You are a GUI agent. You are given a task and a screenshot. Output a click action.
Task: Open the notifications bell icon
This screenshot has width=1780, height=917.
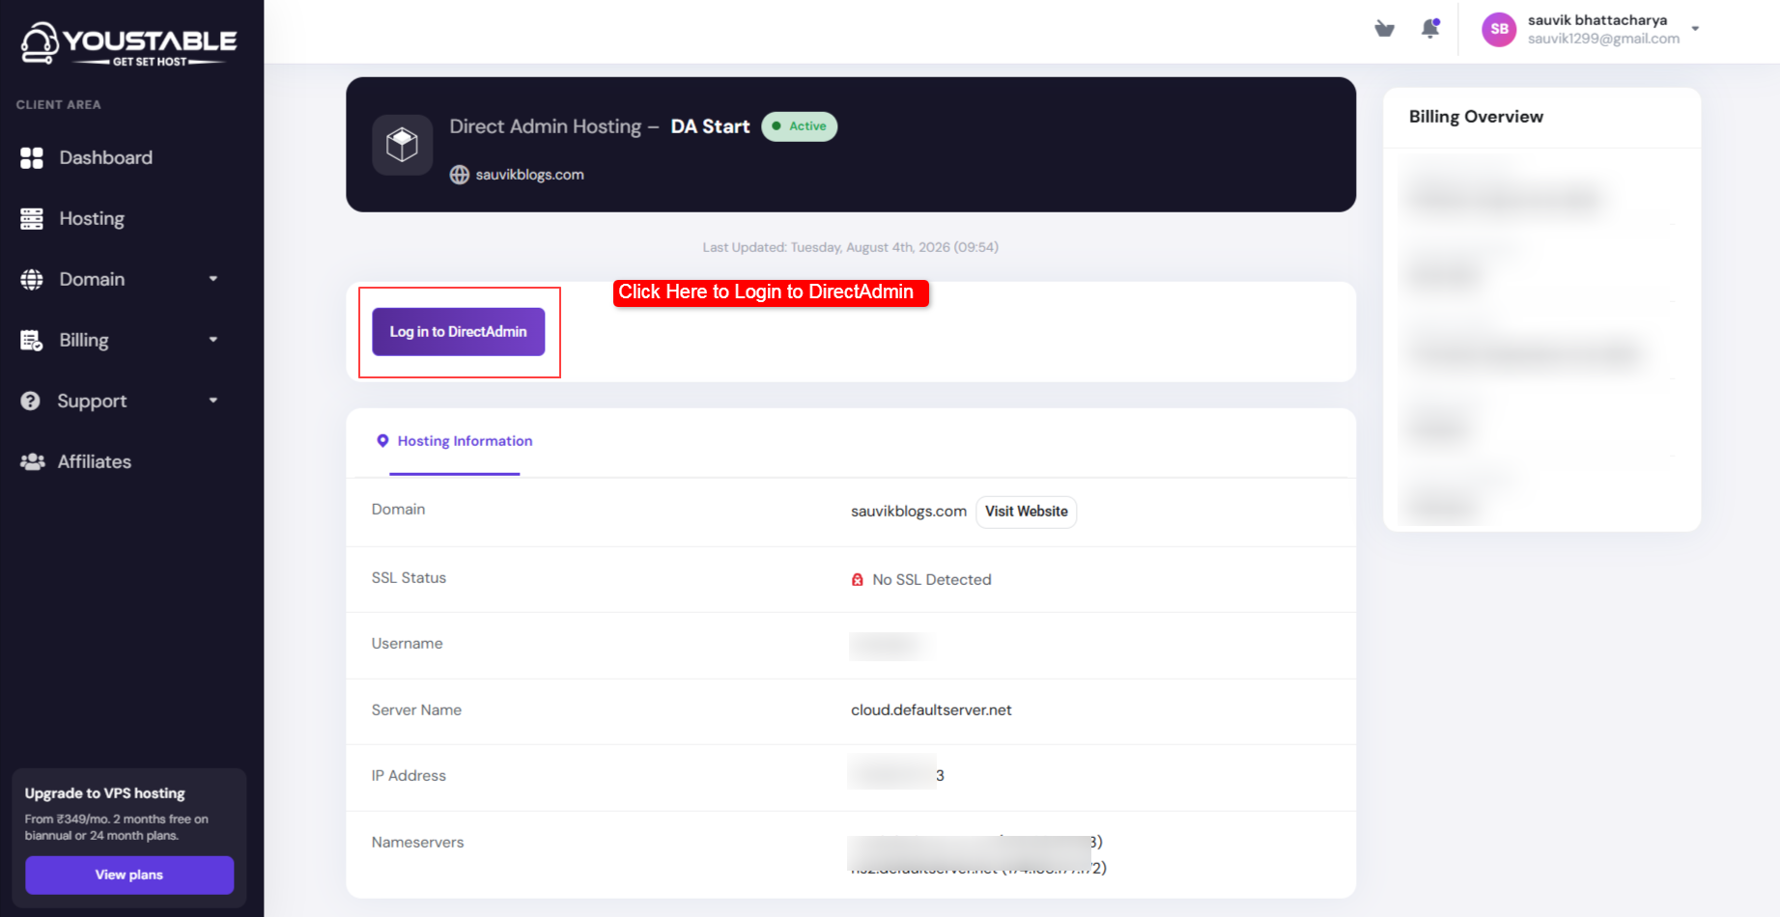tap(1430, 29)
